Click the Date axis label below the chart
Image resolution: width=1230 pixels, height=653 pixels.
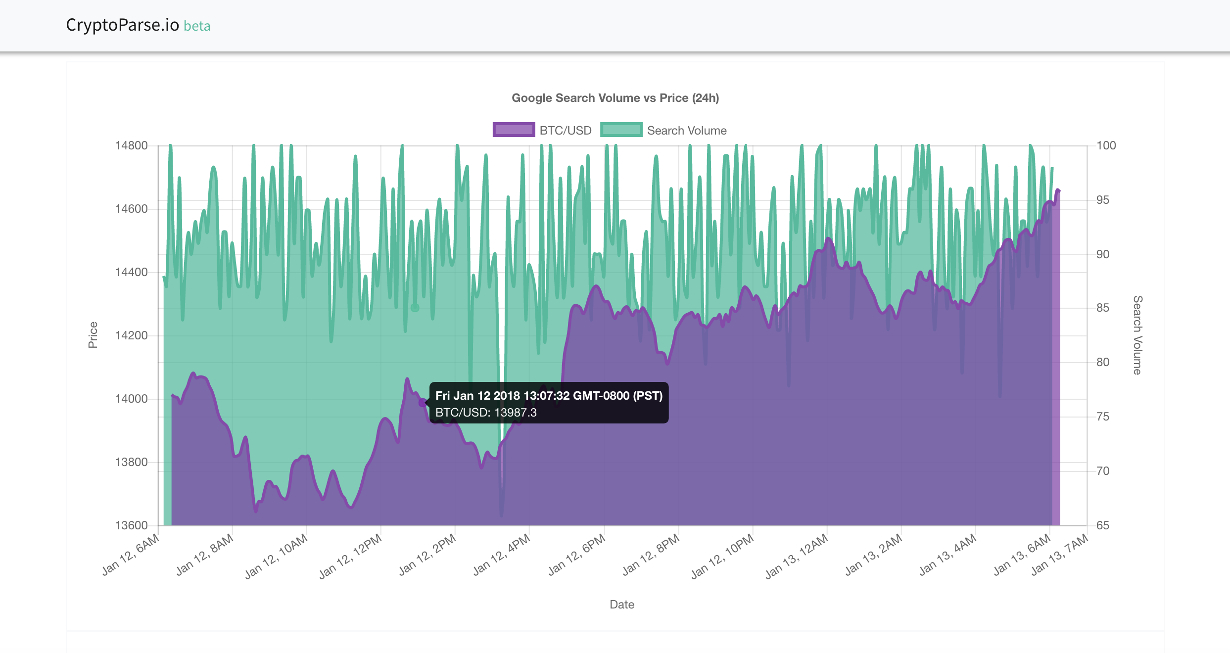pos(622,604)
